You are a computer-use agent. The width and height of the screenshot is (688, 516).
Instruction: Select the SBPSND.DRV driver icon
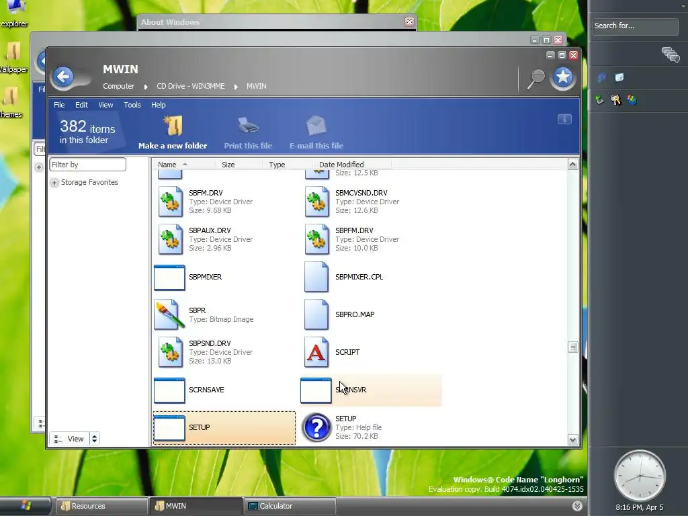coord(170,352)
